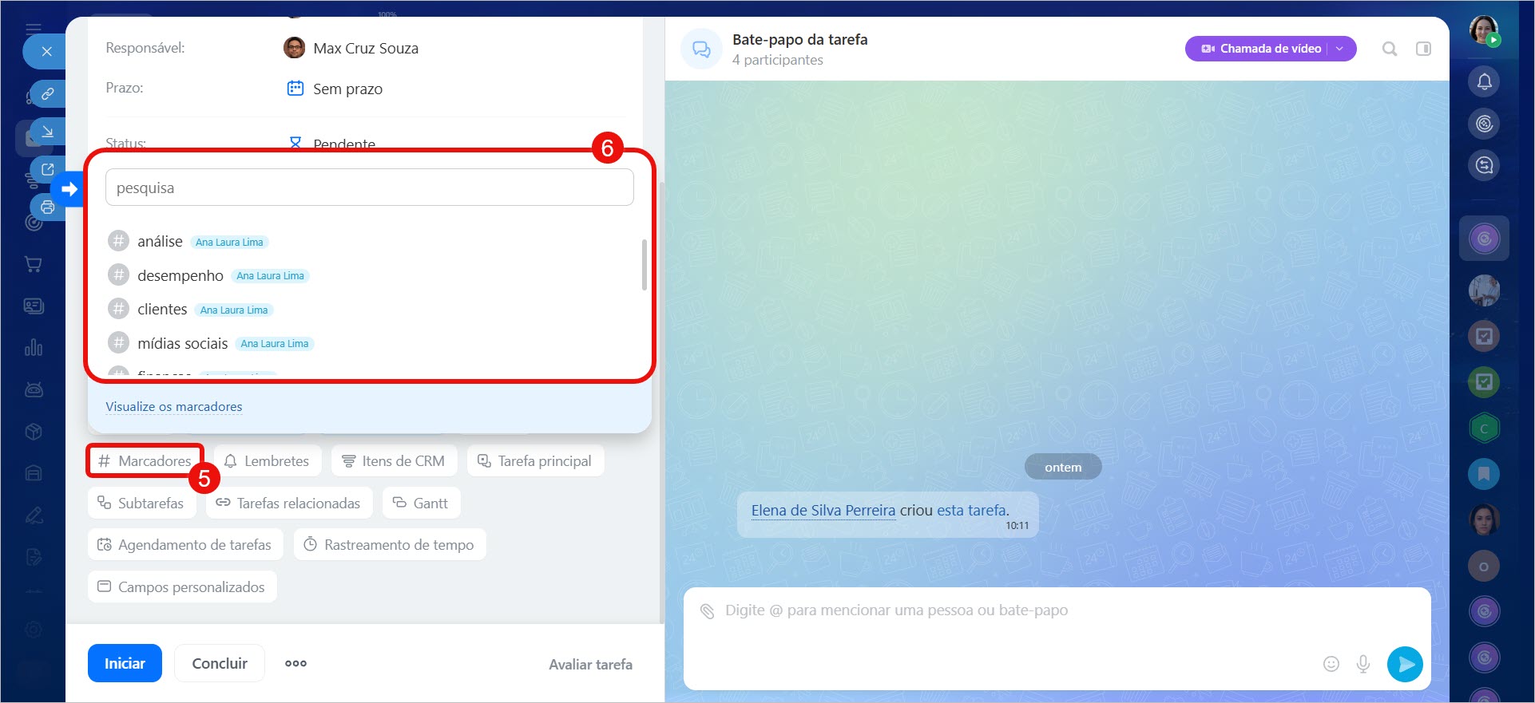Close the task slider panel
1535x703 pixels.
(46, 52)
